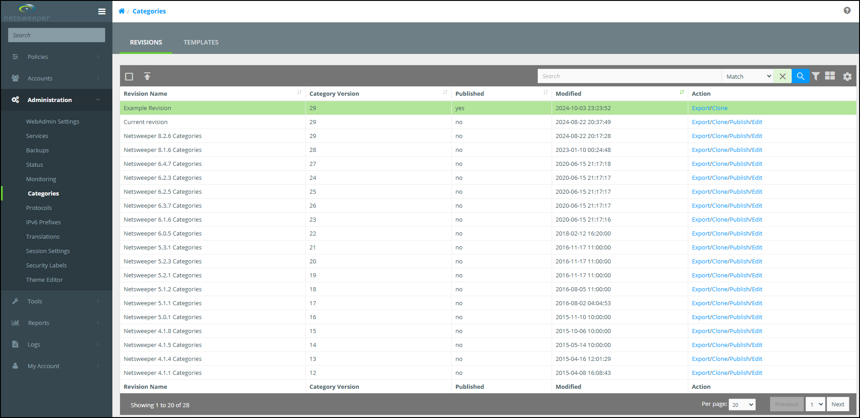Click Export for Example Revision

coord(701,108)
